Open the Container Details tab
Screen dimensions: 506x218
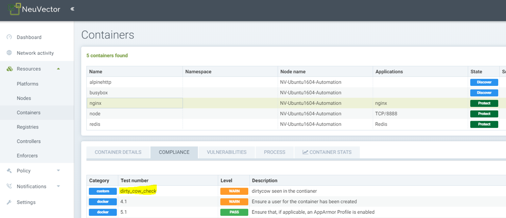pos(118,152)
